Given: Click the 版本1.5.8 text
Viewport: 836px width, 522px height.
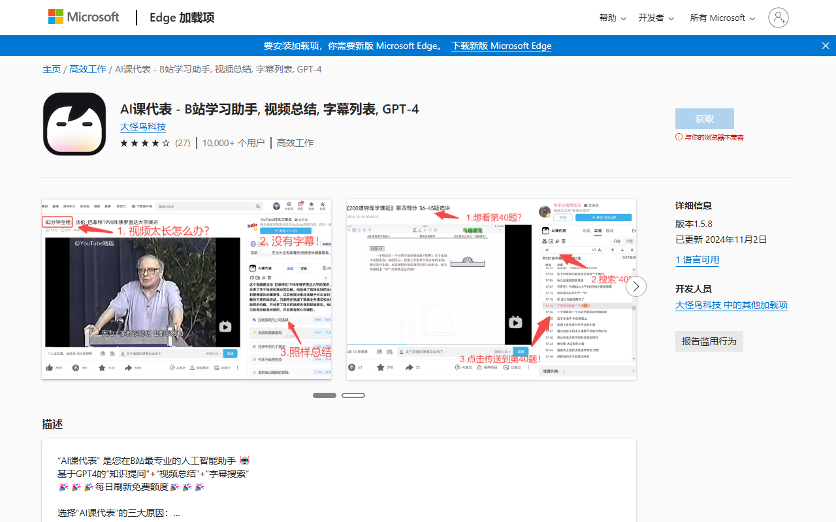Looking at the screenshot, I should point(694,224).
